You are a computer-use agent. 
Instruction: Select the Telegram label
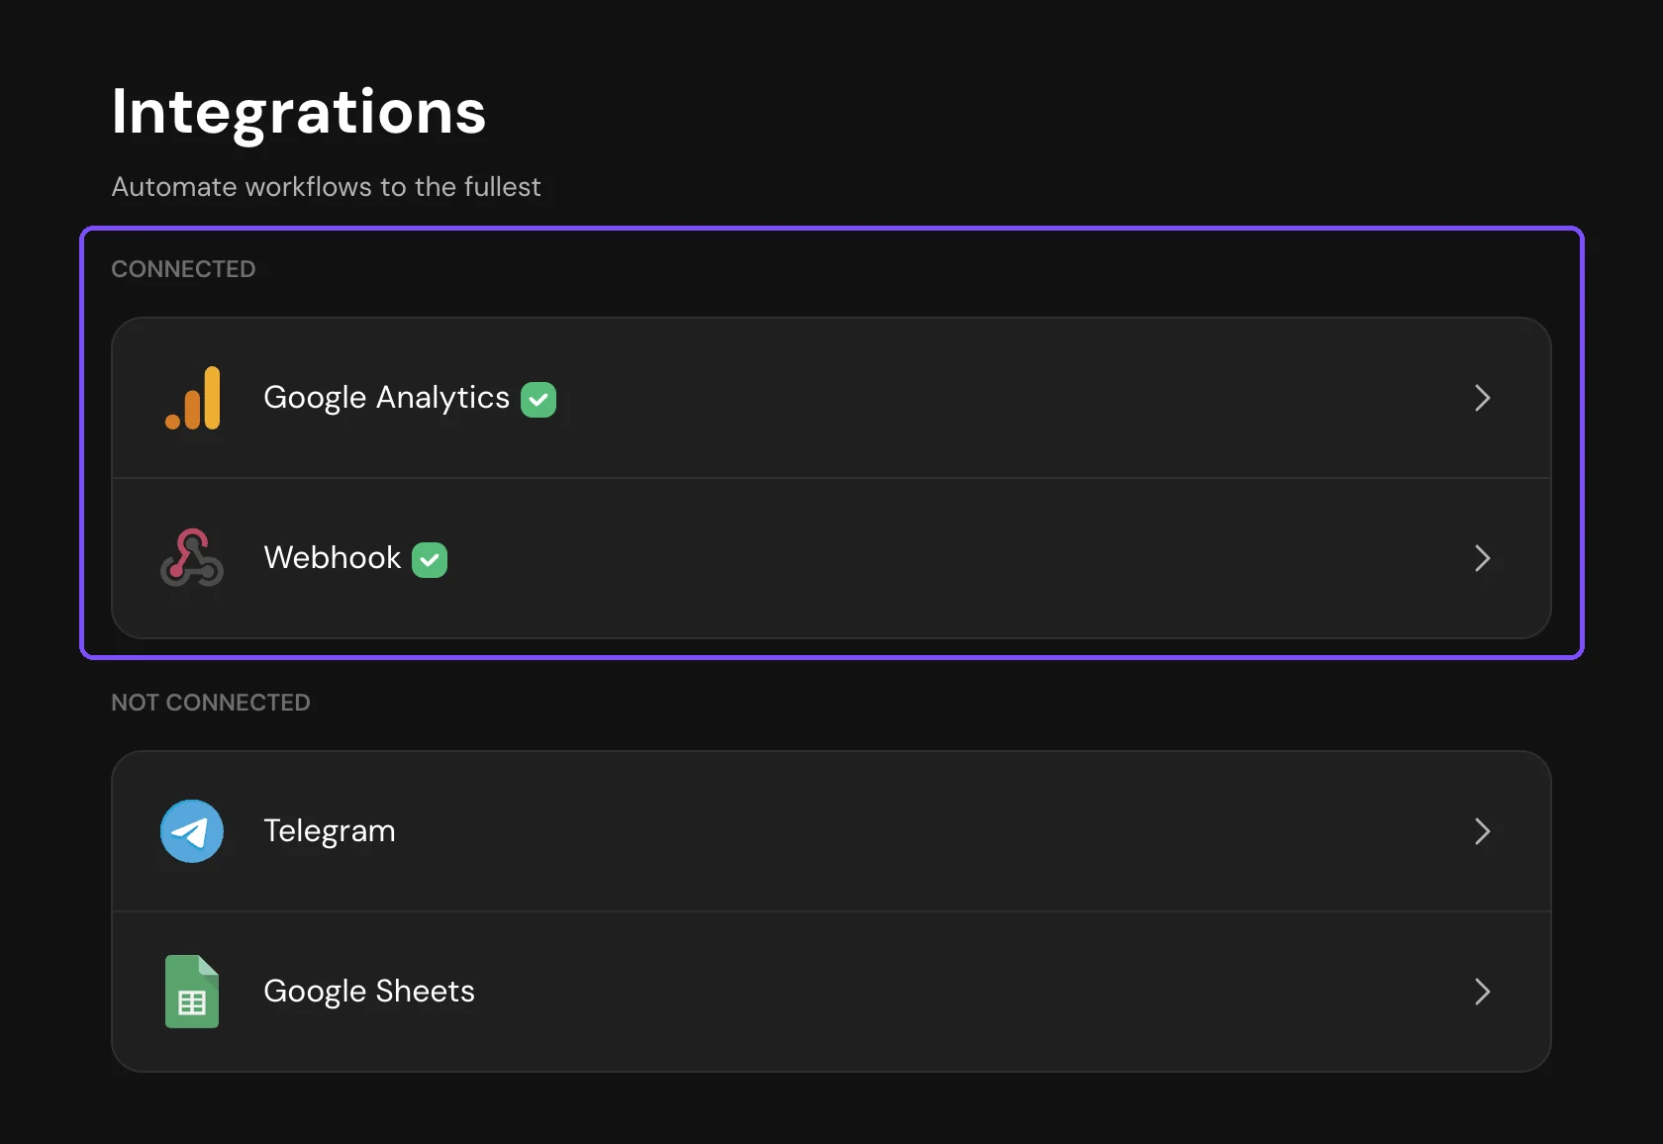coord(330,831)
